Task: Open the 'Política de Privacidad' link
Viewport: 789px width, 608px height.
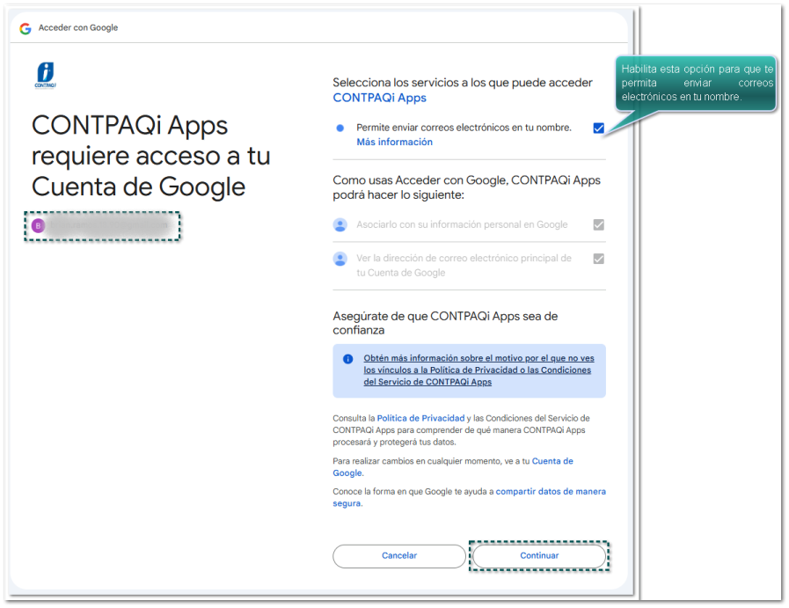Action: [x=420, y=418]
